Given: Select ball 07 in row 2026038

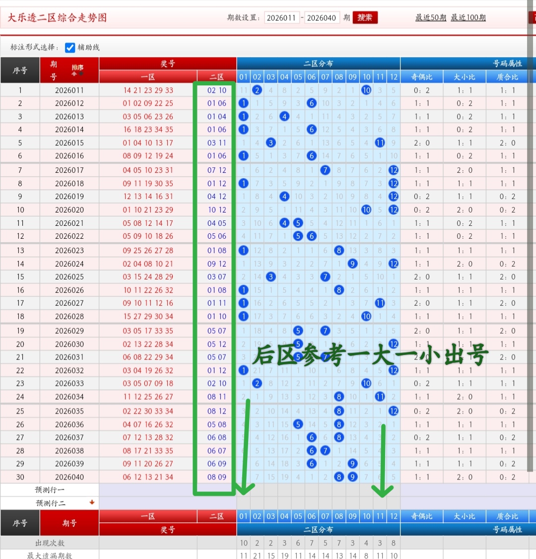Looking at the screenshot, I should click(325, 451).
